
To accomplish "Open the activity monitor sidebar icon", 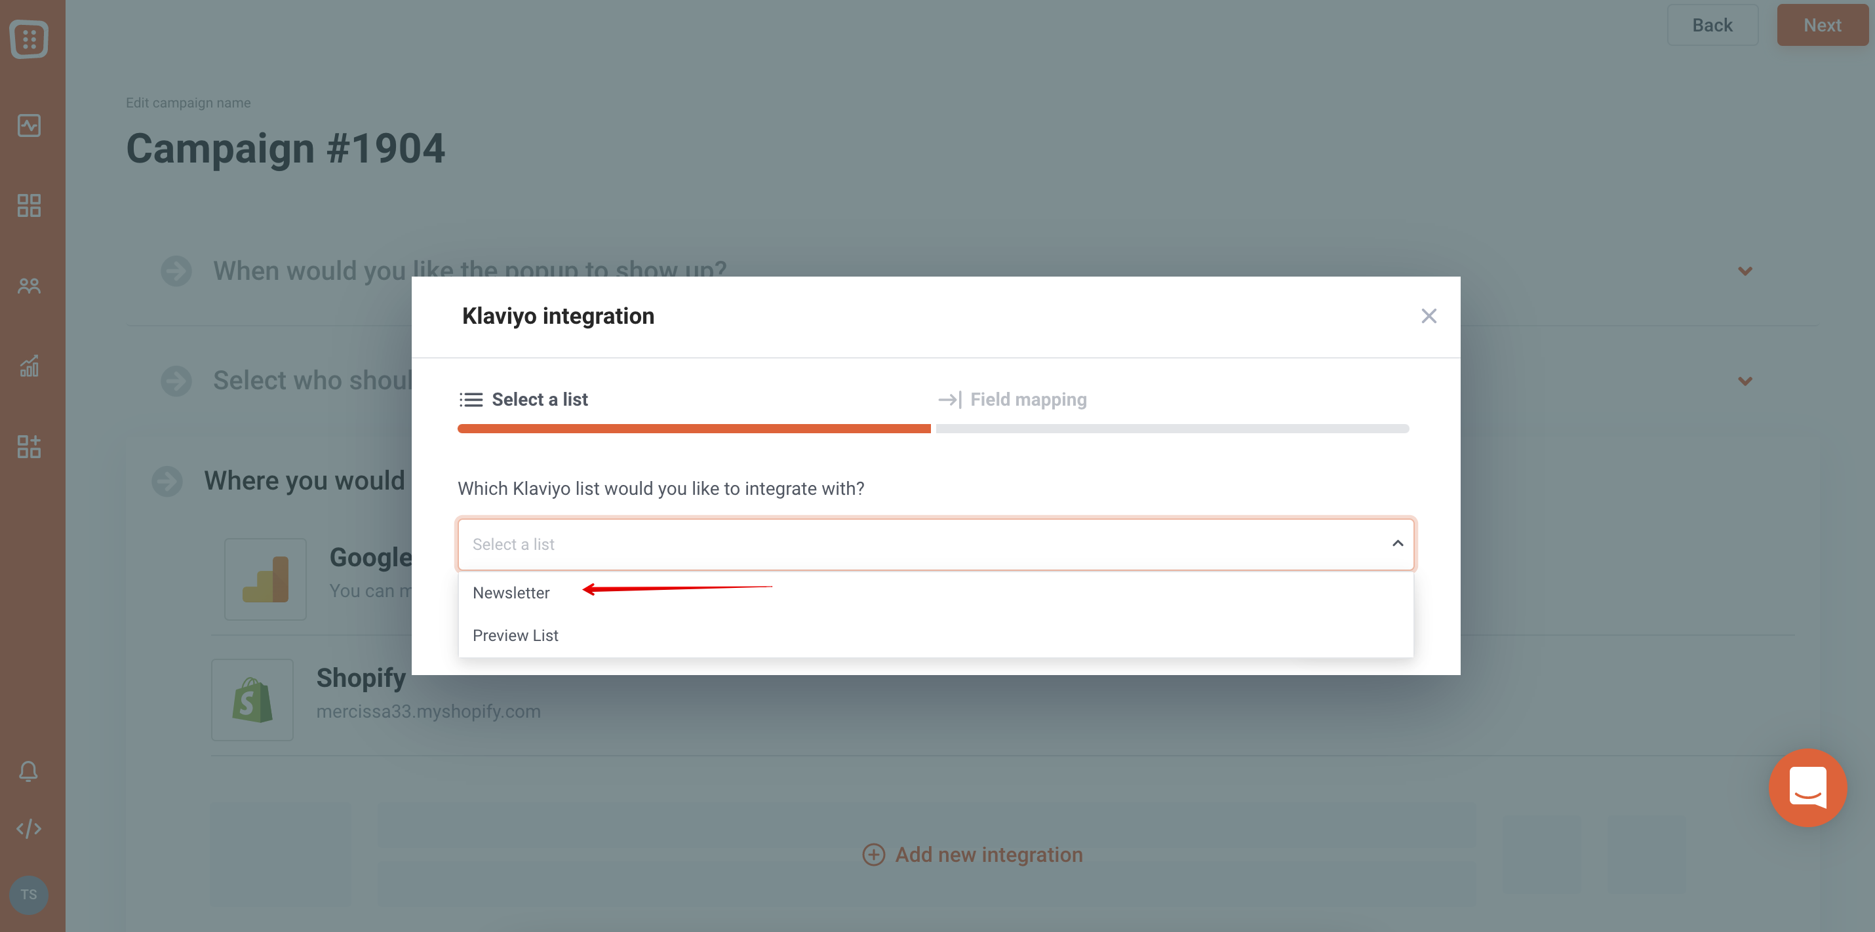I will point(29,125).
